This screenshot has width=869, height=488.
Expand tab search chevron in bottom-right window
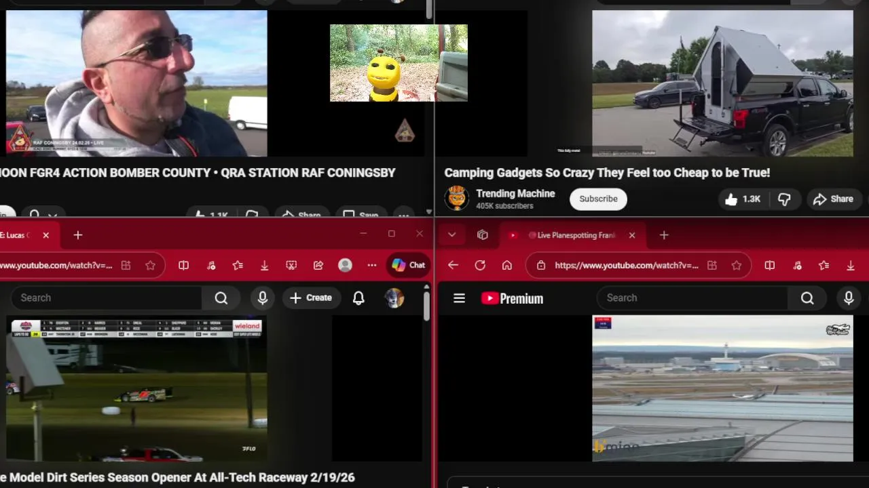coord(451,235)
